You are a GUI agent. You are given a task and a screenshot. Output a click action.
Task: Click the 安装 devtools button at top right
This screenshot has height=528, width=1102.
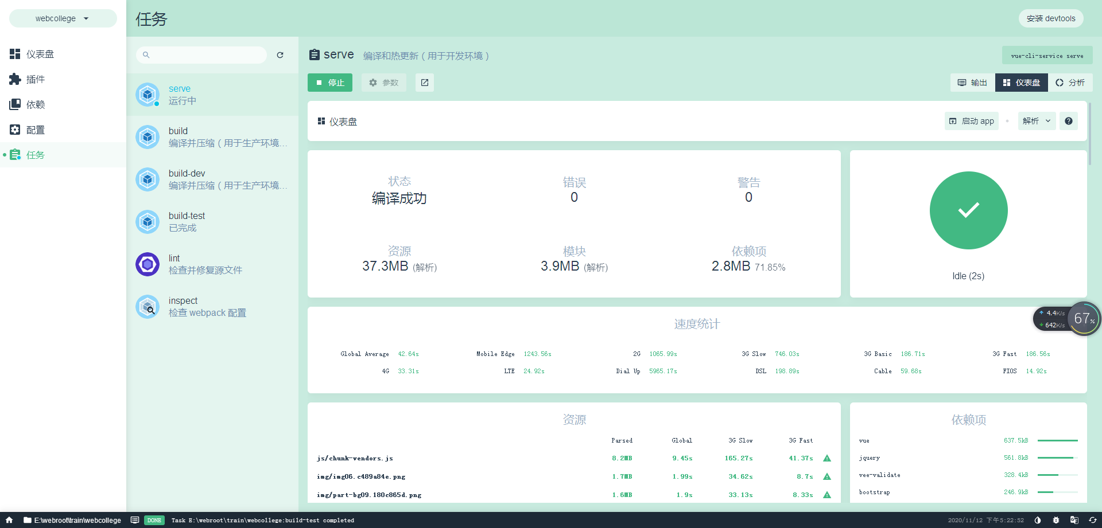[1051, 18]
